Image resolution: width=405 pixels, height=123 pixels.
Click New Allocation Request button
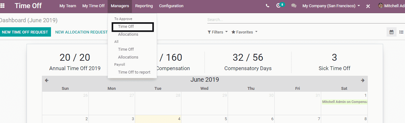[x=81, y=32]
